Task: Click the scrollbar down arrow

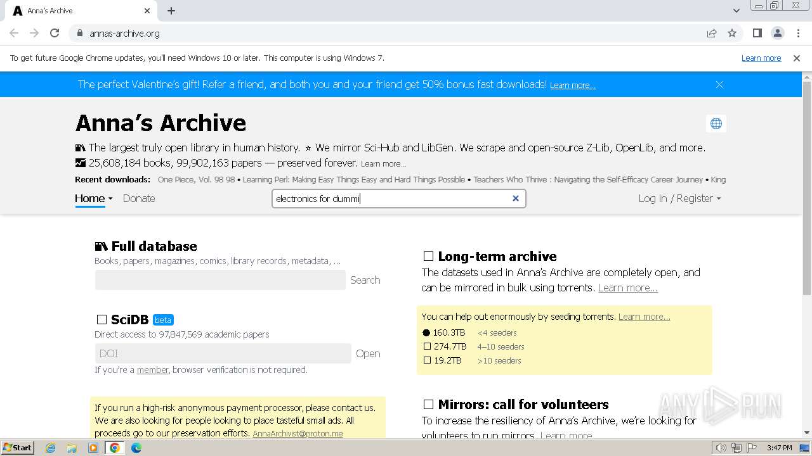Action: click(807, 433)
